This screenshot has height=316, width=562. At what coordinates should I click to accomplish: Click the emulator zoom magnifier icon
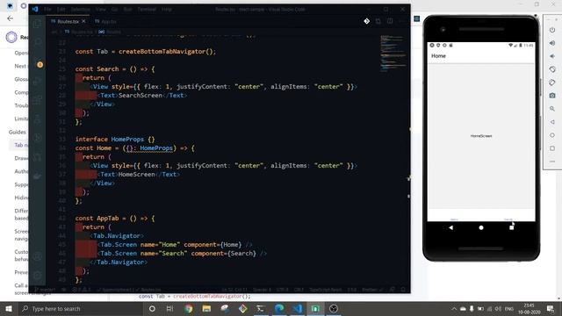click(552, 109)
